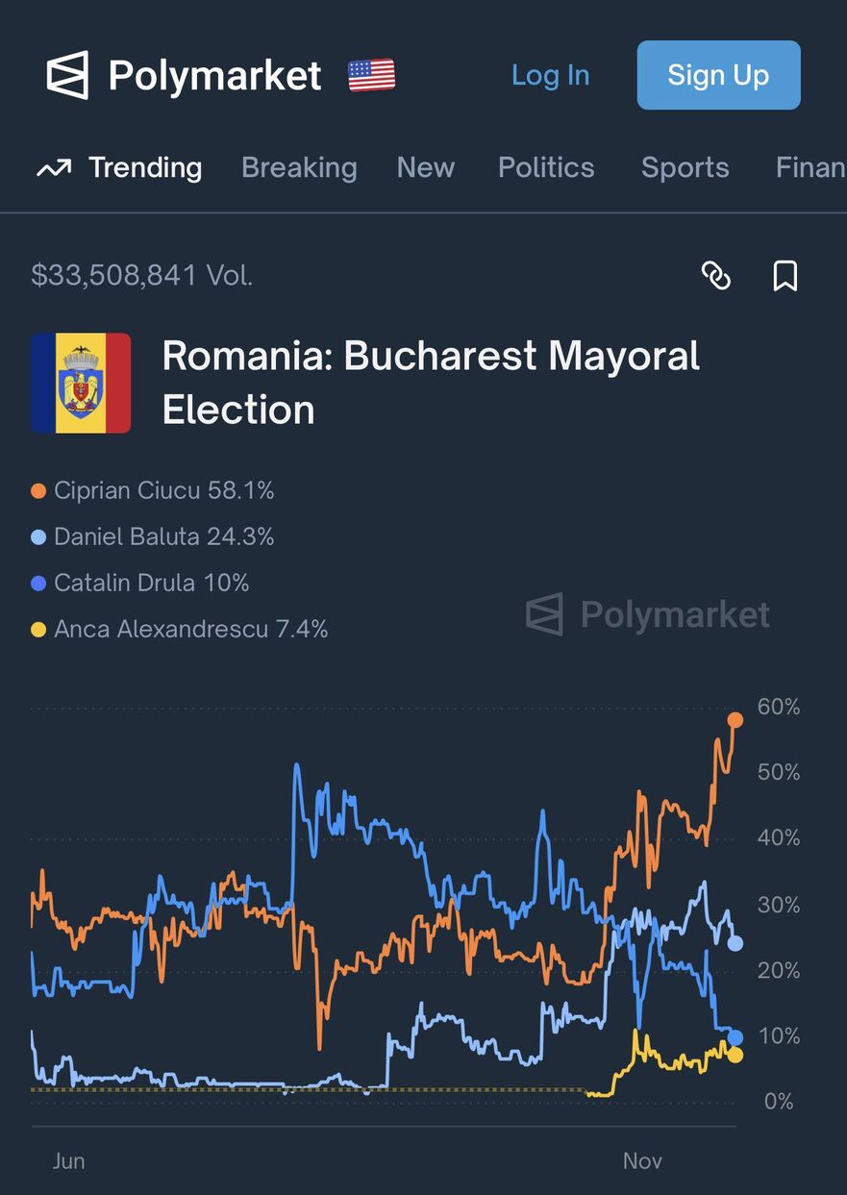Select the Sports tab

(x=685, y=168)
